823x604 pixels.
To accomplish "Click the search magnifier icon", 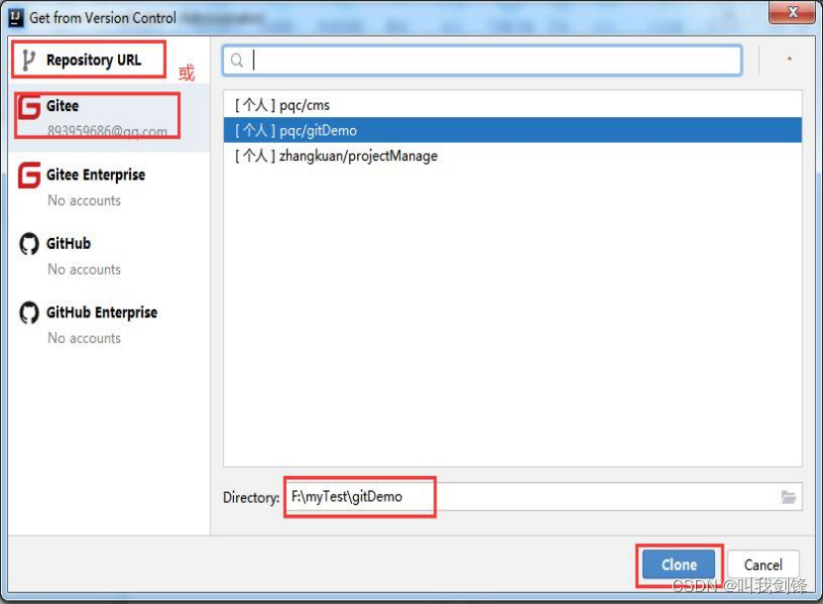I will (237, 60).
